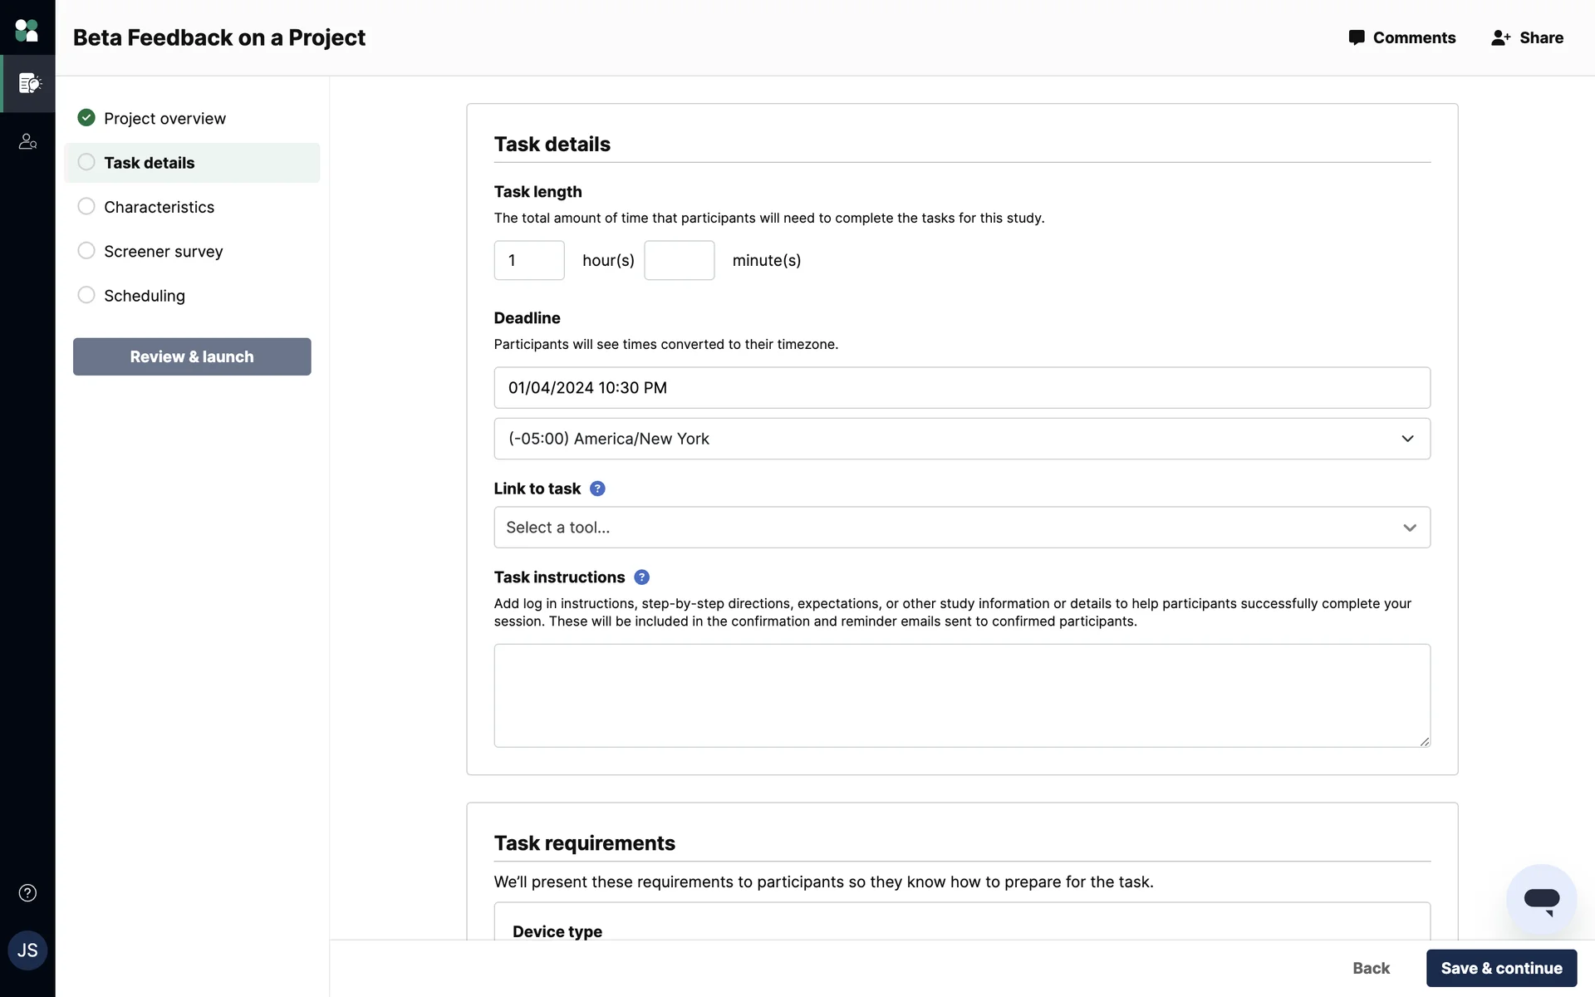The height and width of the screenshot is (997, 1595).
Task: Open the JS user avatar menu
Action: point(27,950)
